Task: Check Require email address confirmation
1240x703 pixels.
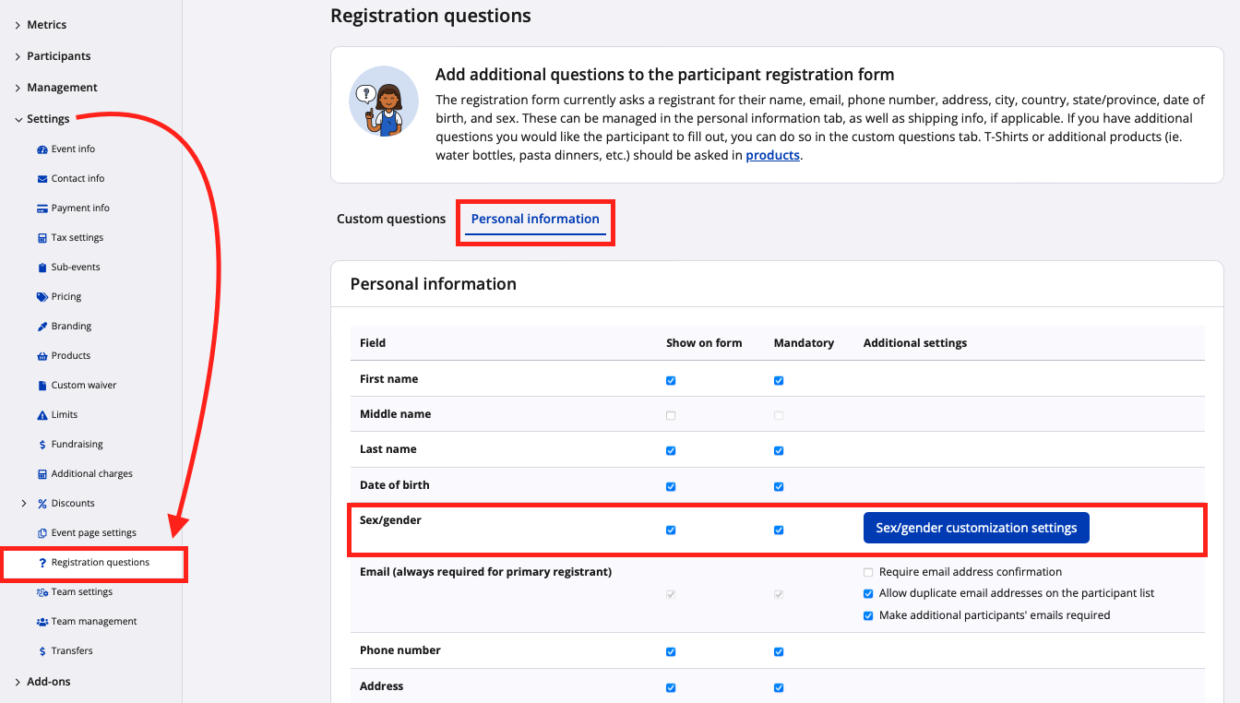Action: tap(868, 573)
